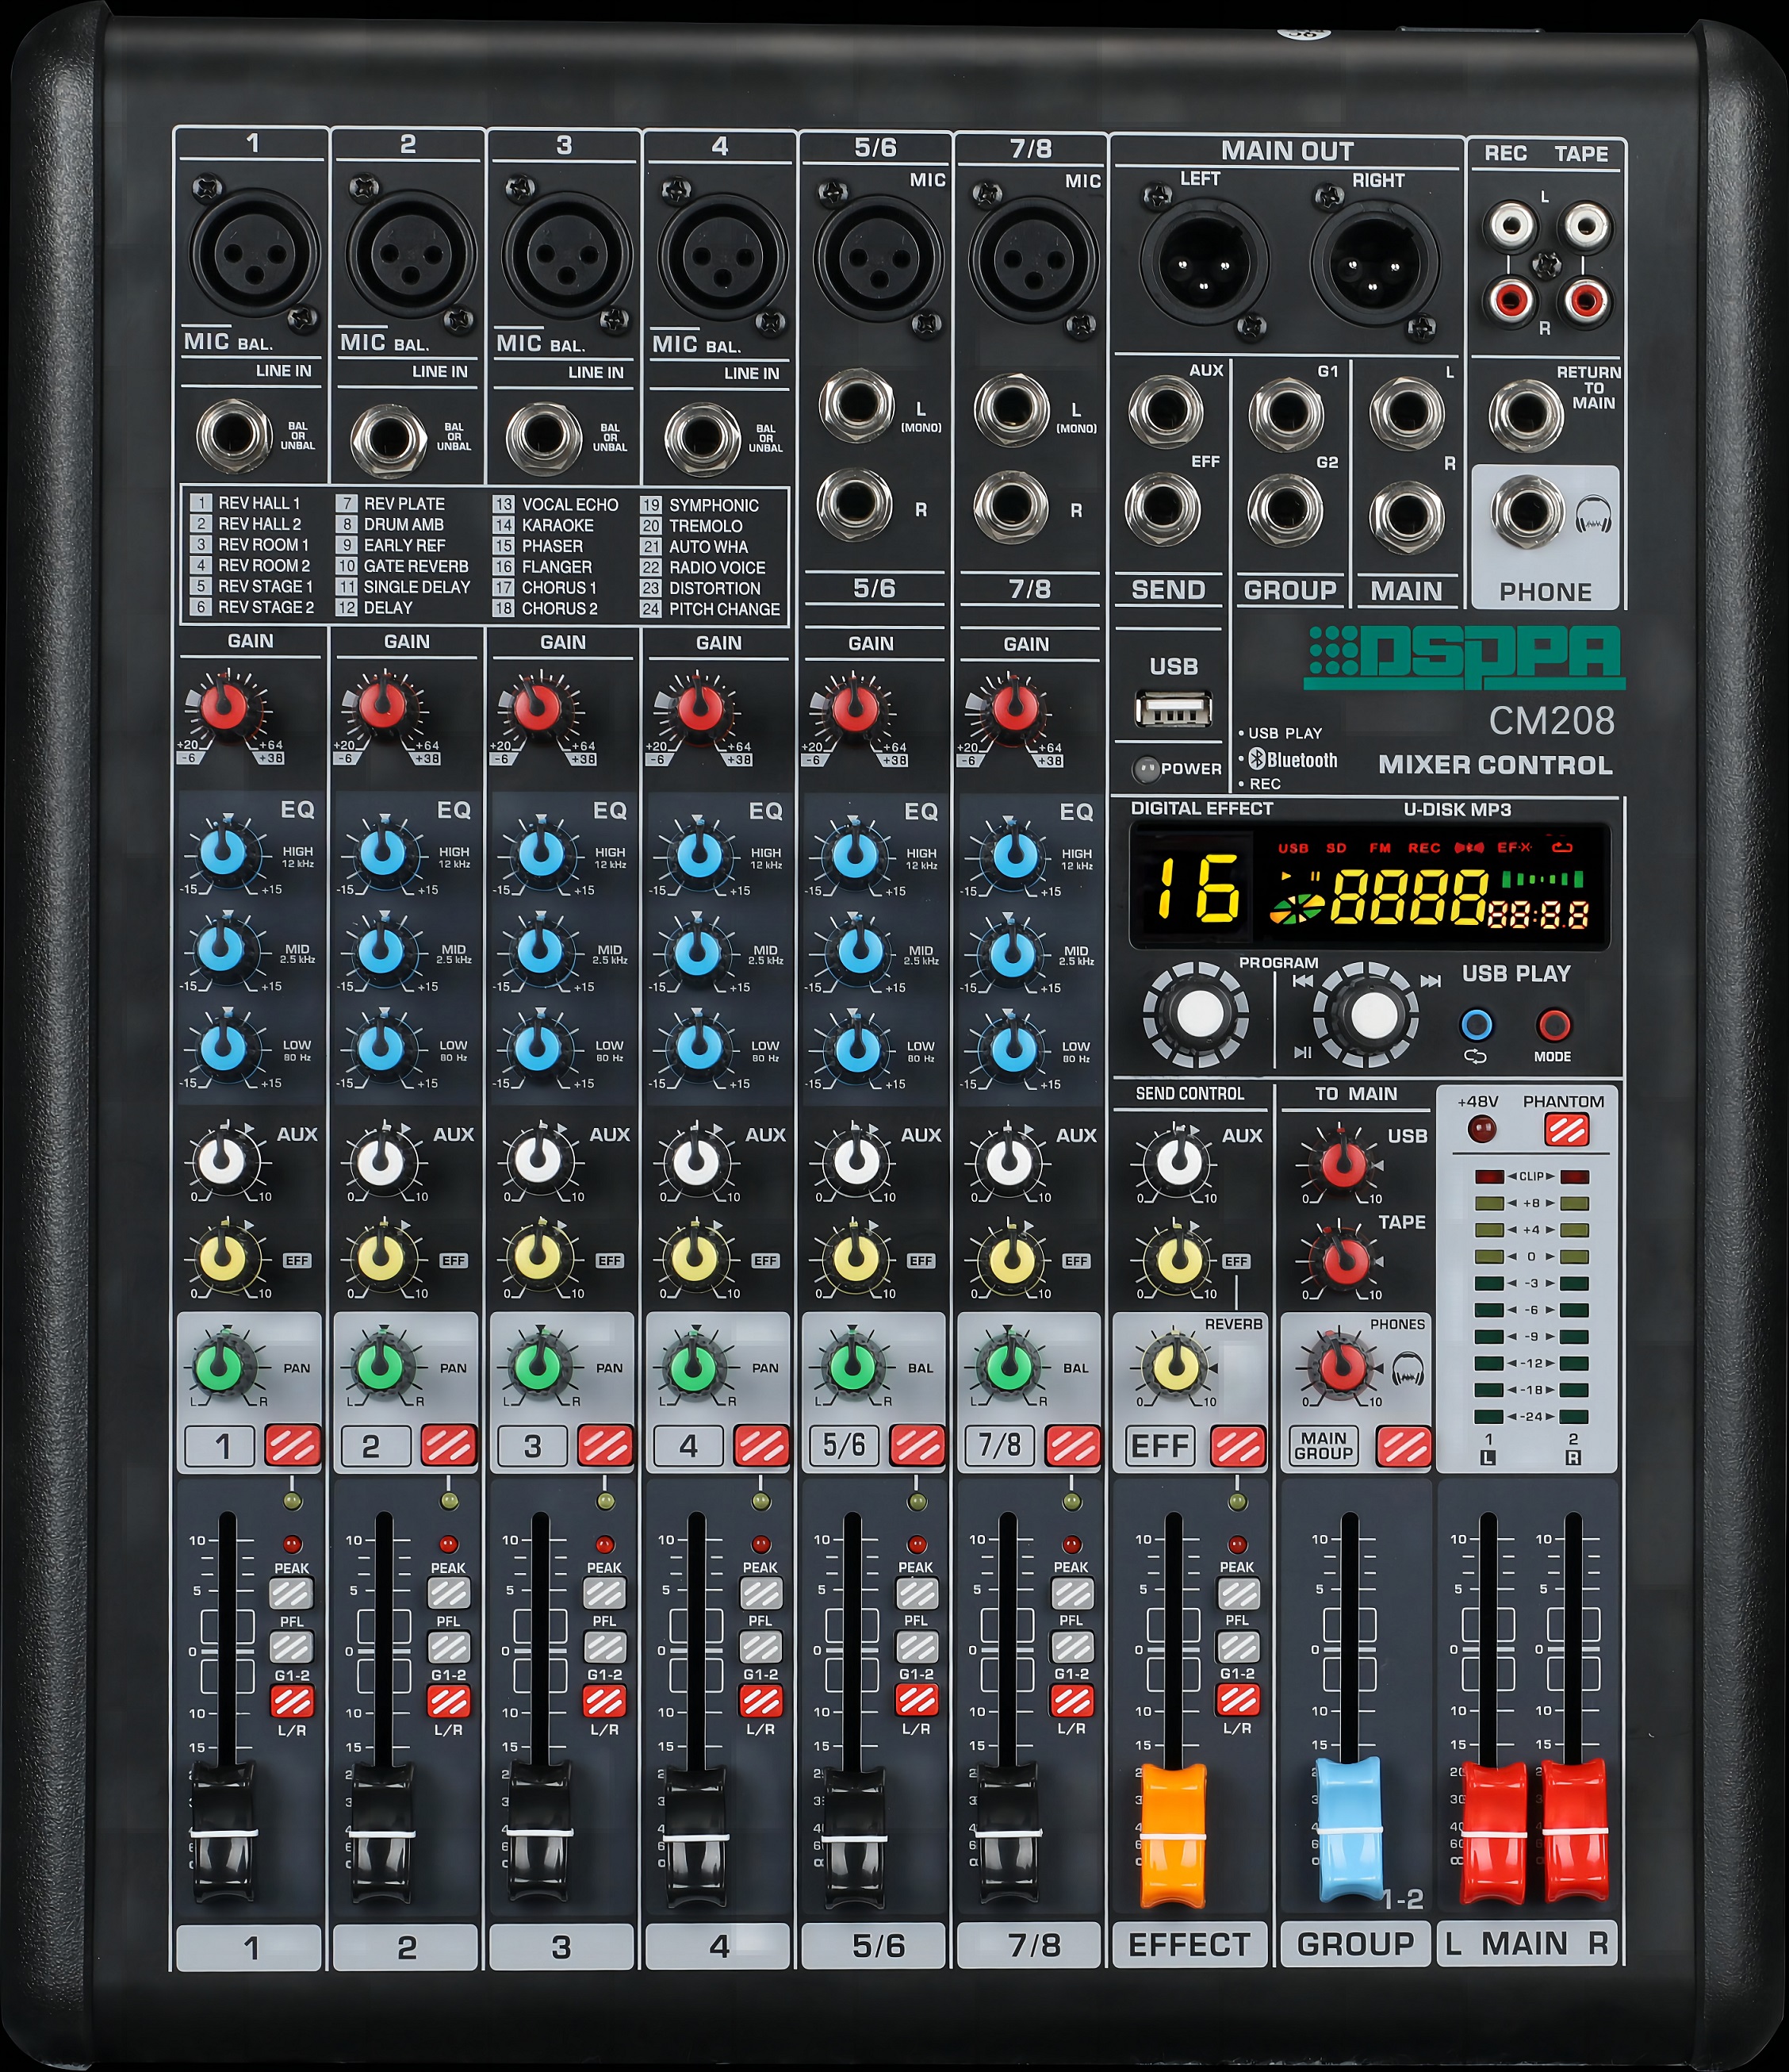Click the POWER indicator LED

pyautogui.click(x=1145, y=769)
